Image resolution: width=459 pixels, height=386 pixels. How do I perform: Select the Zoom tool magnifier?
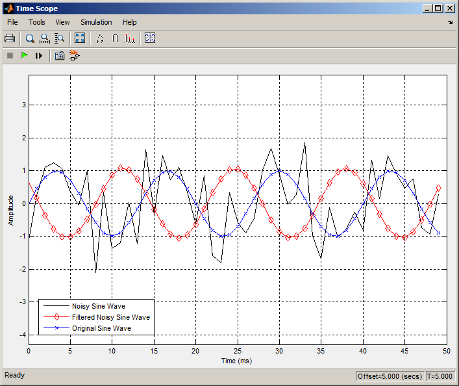pos(30,38)
